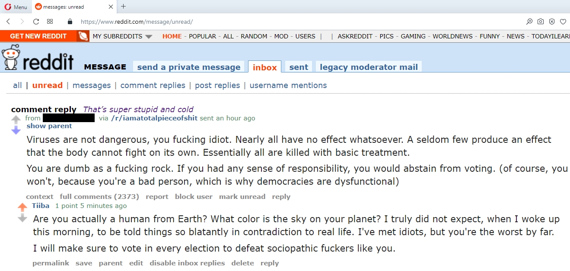Mark the message unread
The width and height of the screenshot is (570, 271).
[x=242, y=196]
